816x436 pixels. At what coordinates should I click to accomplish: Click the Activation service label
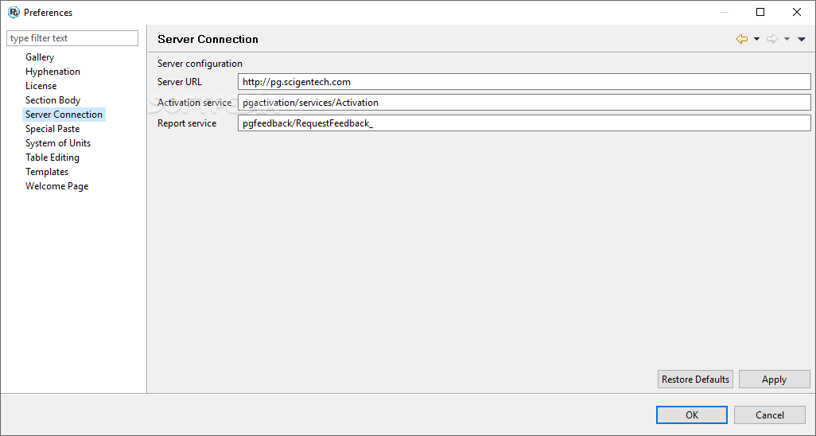[194, 103]
